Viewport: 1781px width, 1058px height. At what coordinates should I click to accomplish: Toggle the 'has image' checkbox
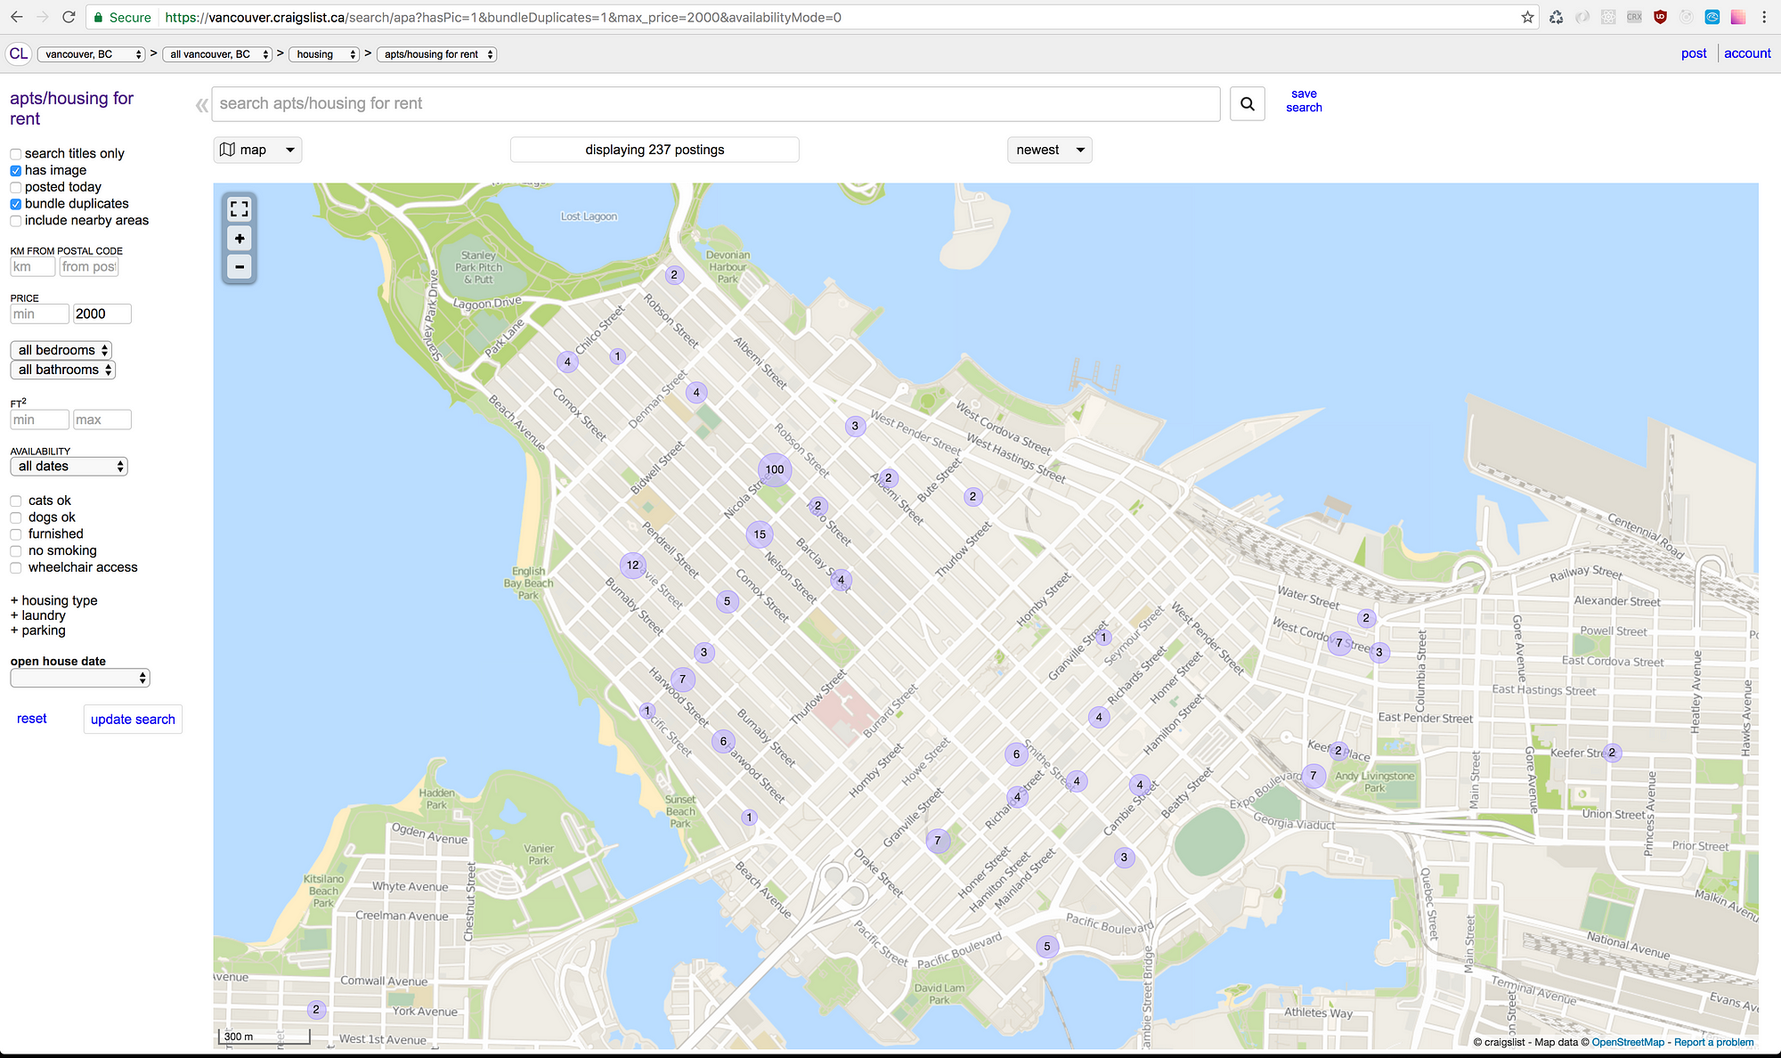[x=16, y=170]
